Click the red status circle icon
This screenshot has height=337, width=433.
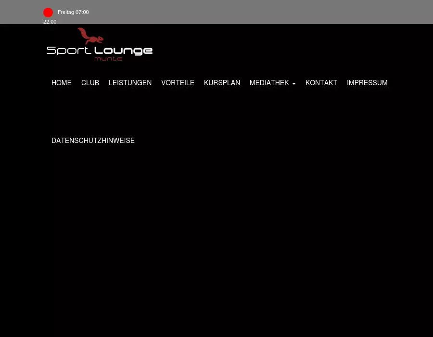coord(48,13)
